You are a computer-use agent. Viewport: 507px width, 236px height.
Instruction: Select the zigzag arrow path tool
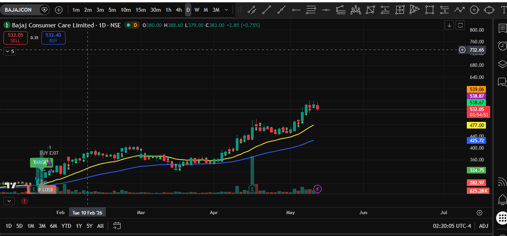coord(460,10)
